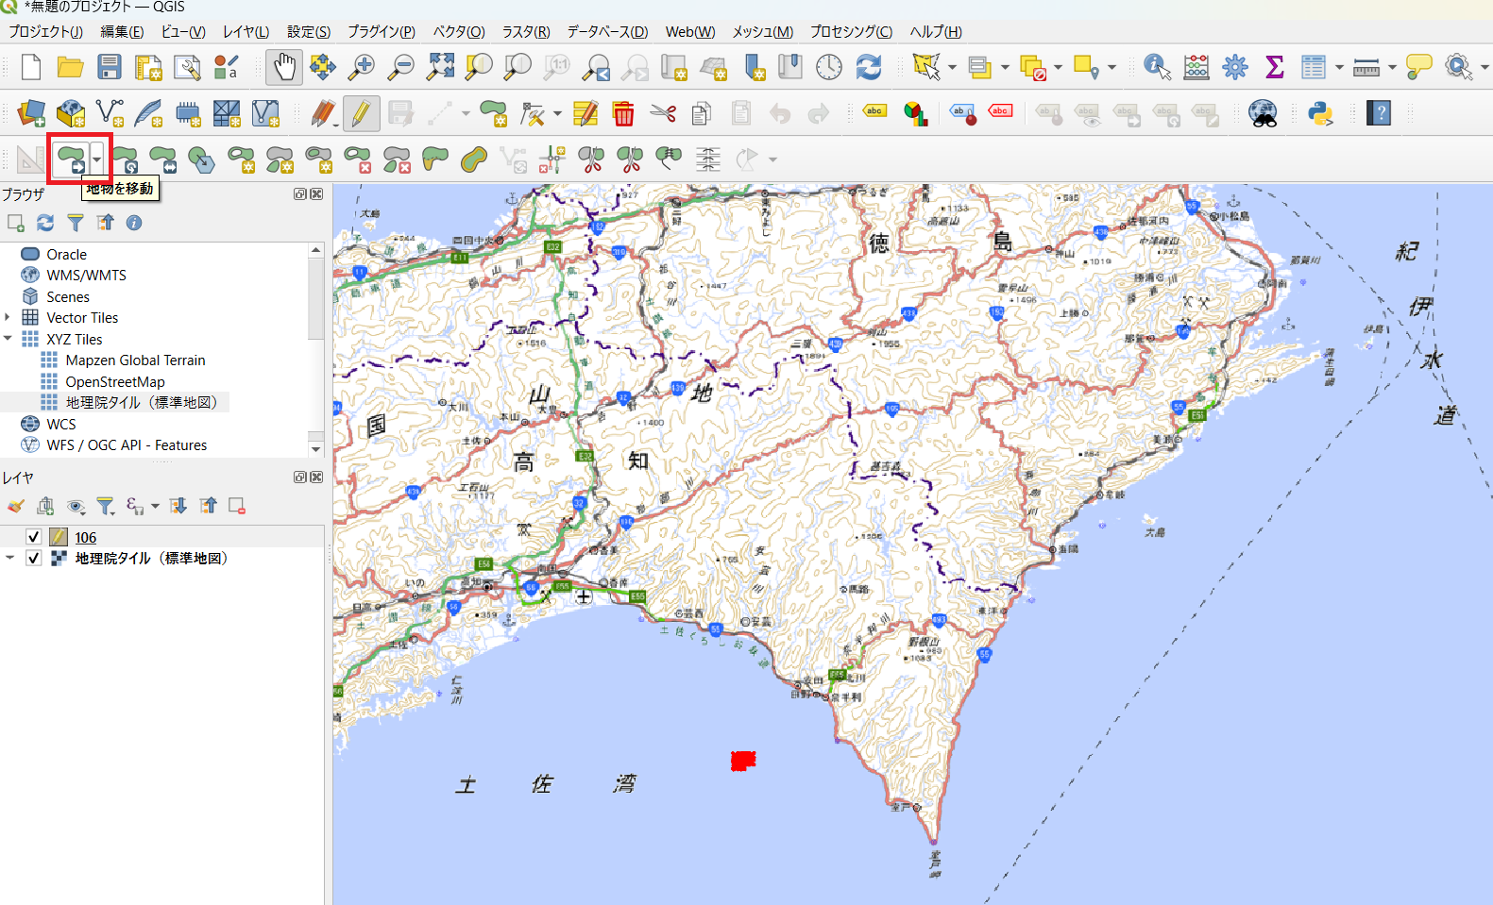Open Temporal Controller clock icon

pyautogui.click(x=828, y=67)
